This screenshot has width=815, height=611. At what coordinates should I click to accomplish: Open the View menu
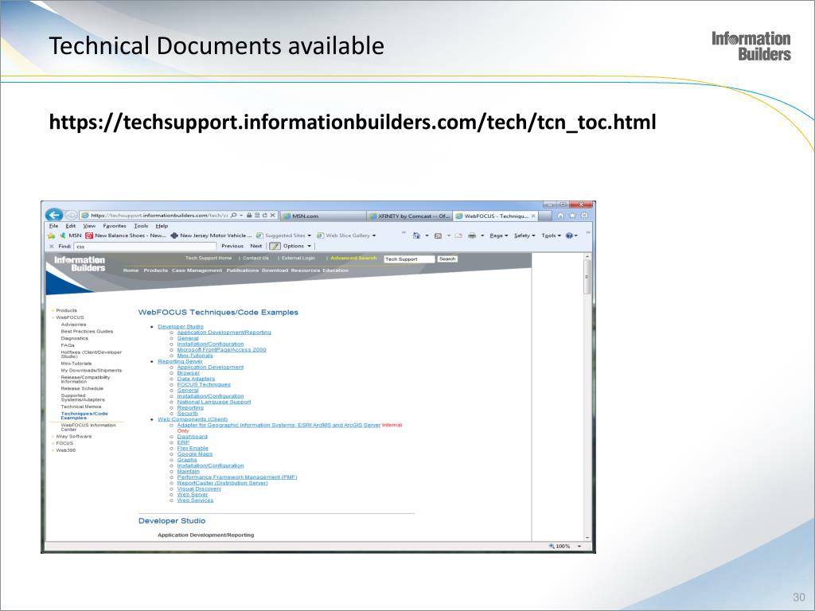(89, 226)
